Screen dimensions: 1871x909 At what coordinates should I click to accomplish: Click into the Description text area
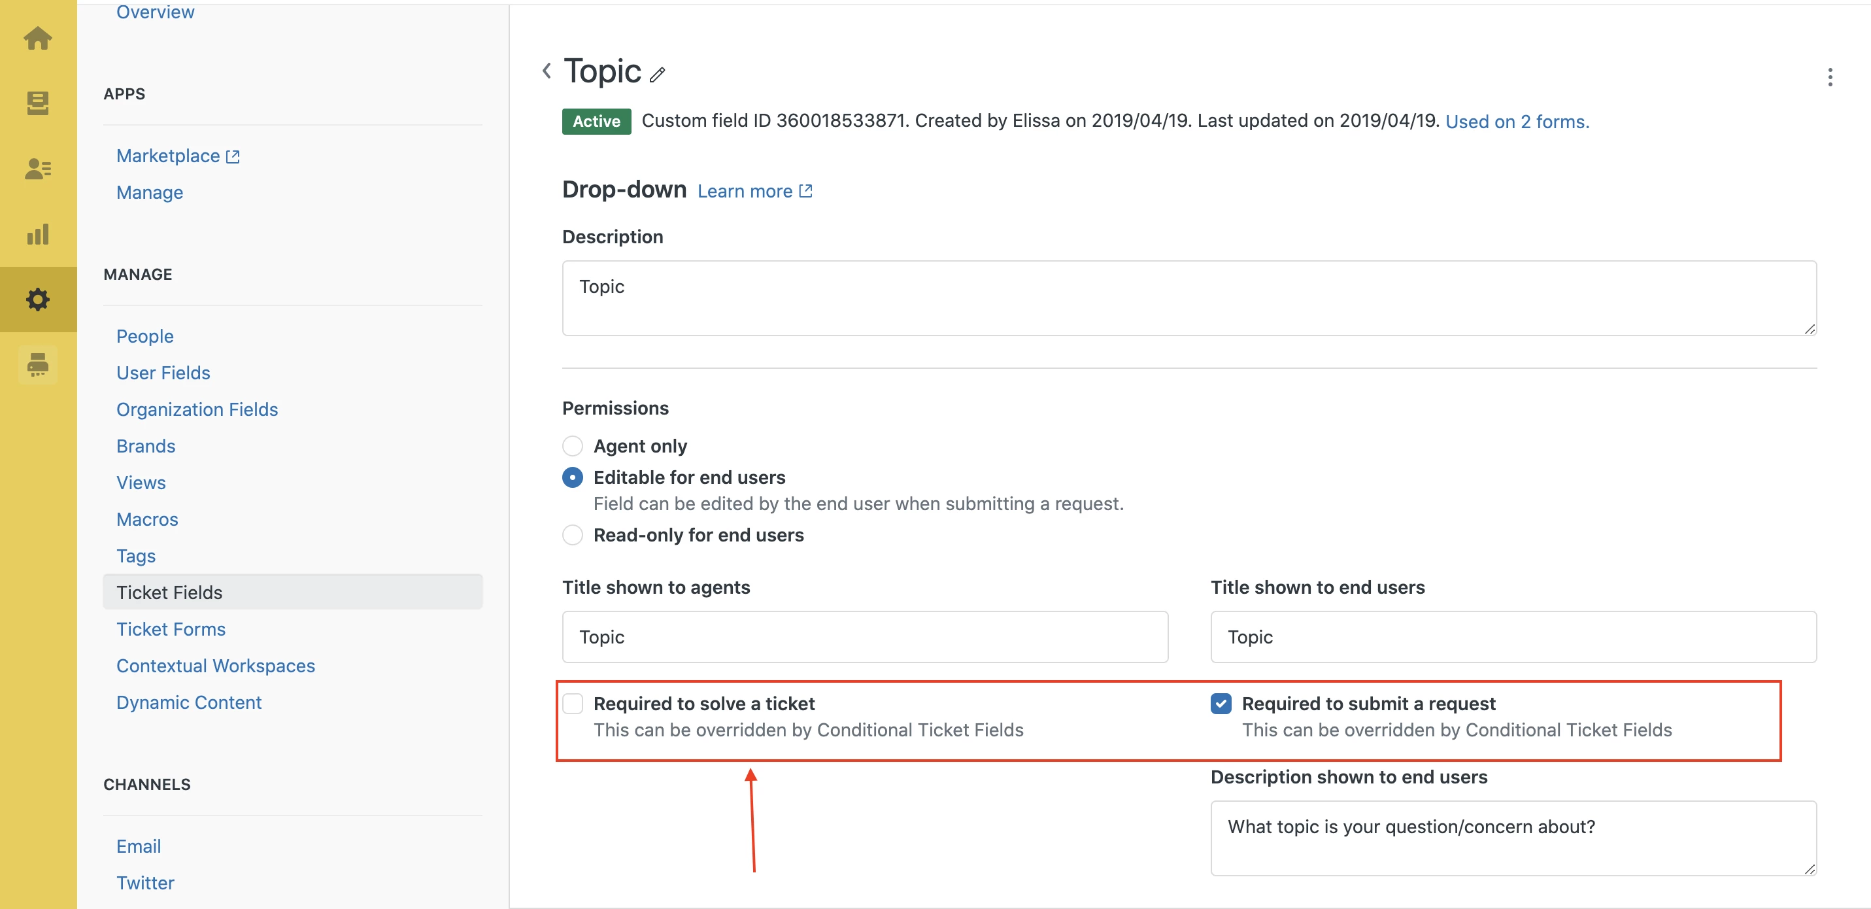pos(1189,298)
